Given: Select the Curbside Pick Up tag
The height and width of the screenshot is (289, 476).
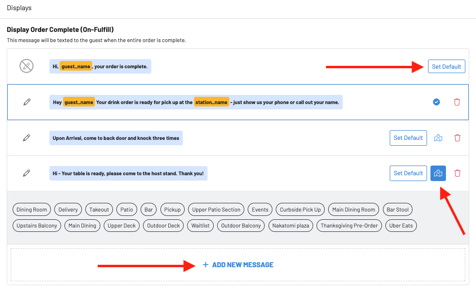Looking at the screenshot, I should click(x=300, y=210).
